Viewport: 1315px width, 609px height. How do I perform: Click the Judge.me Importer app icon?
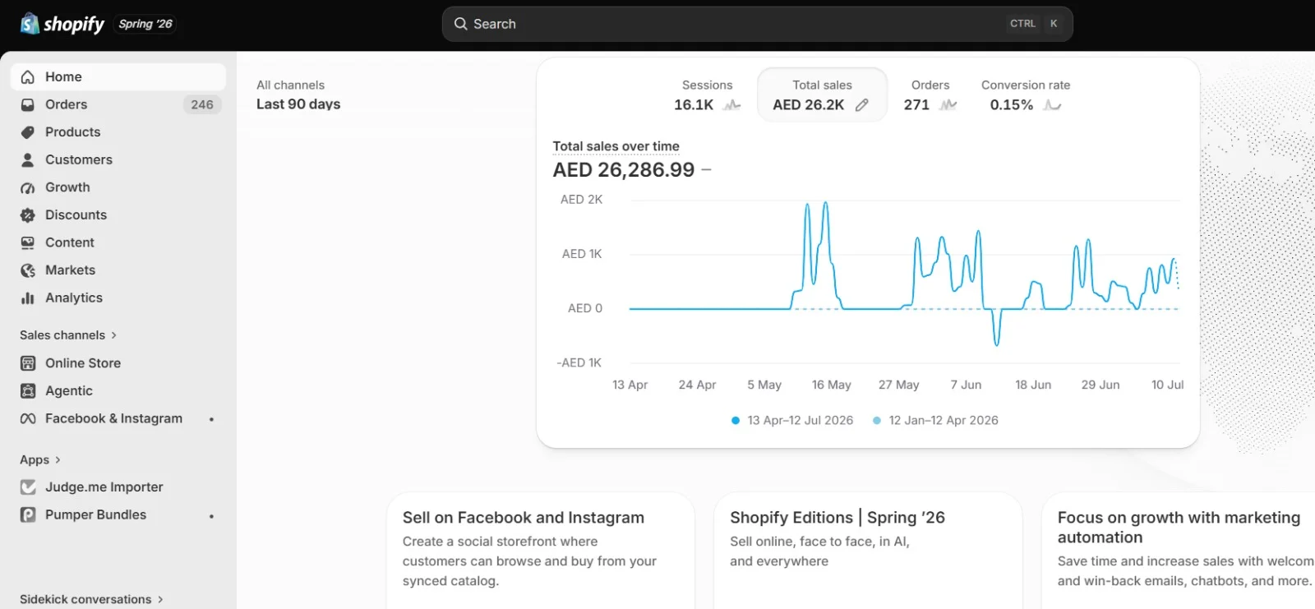pyautogui.click(x=28, y=487)
